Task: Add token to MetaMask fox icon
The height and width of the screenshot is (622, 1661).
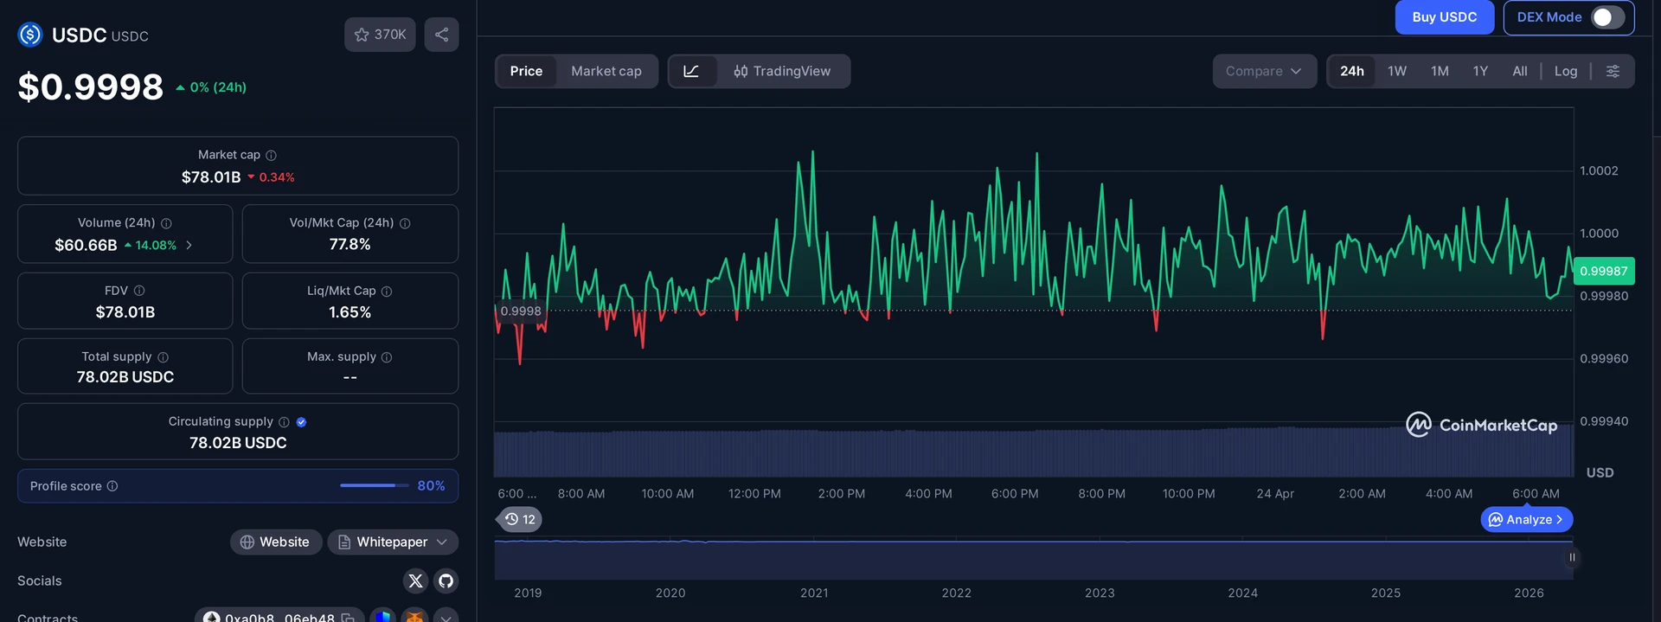Action: coord(415,616)
